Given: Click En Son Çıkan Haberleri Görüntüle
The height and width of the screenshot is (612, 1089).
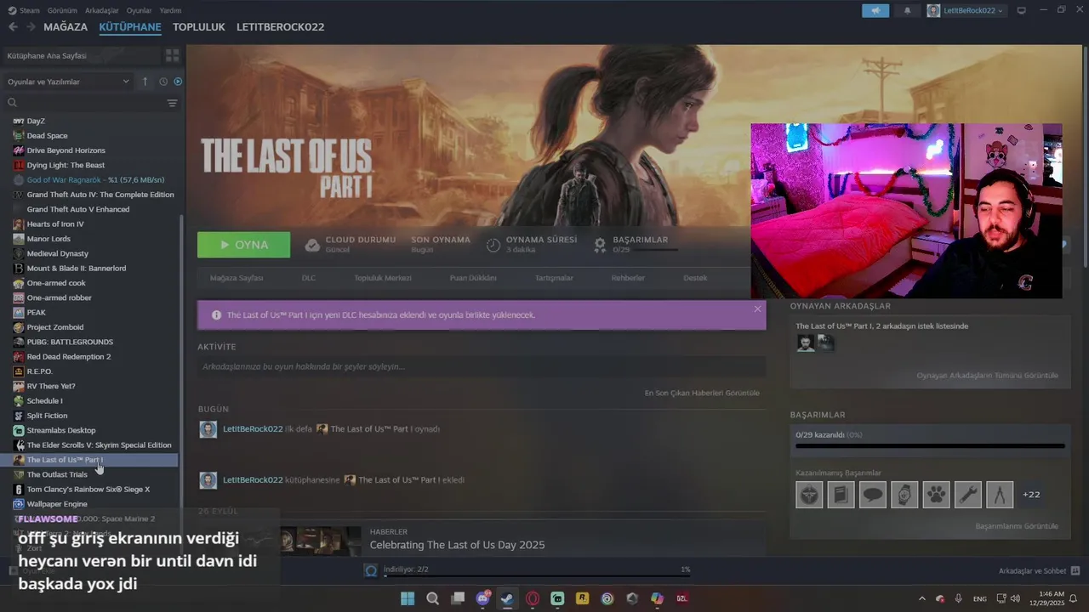Looking at the screenshot, I should pyautogui.click(x=702, y=393).
